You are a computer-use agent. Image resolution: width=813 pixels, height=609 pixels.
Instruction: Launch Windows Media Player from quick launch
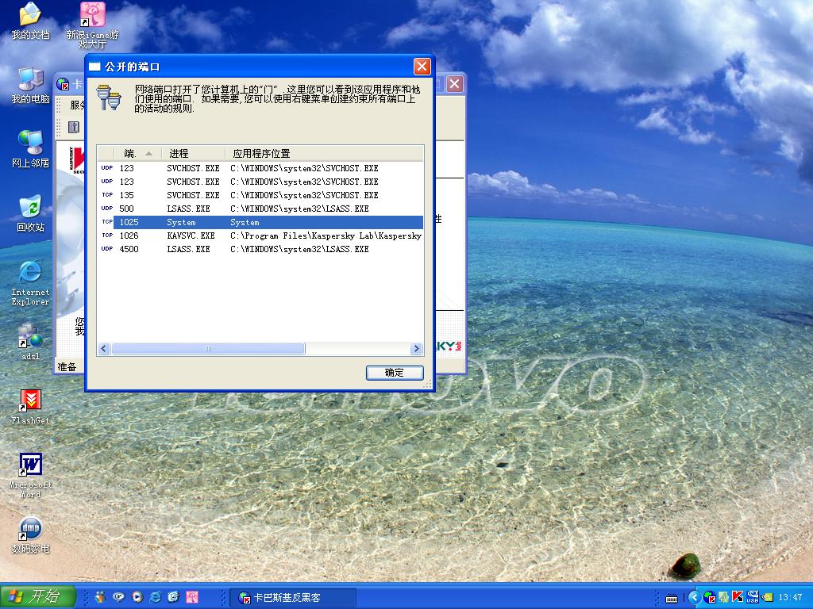tap(137, 597)
